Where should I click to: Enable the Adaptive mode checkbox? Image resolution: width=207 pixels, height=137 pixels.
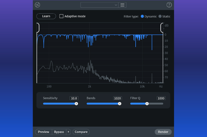[x=61, y=16]
